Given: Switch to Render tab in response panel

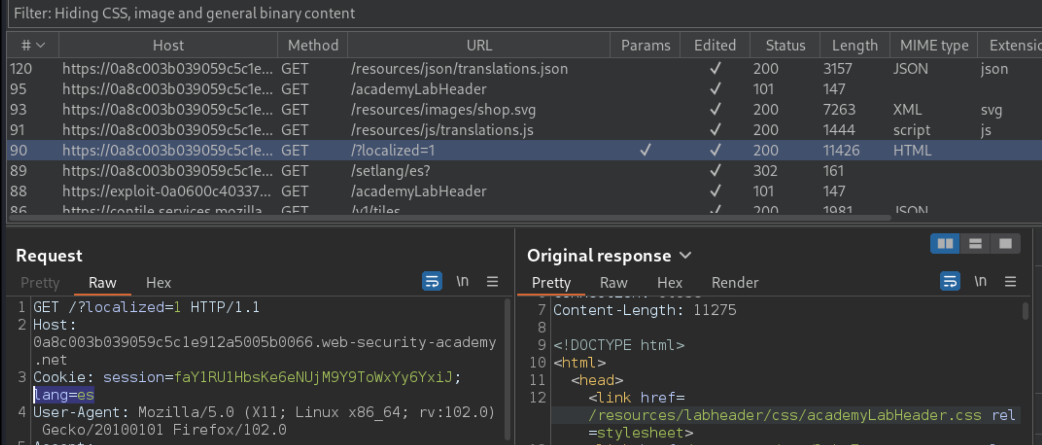Looking at the screenshot, I should 735,283.
